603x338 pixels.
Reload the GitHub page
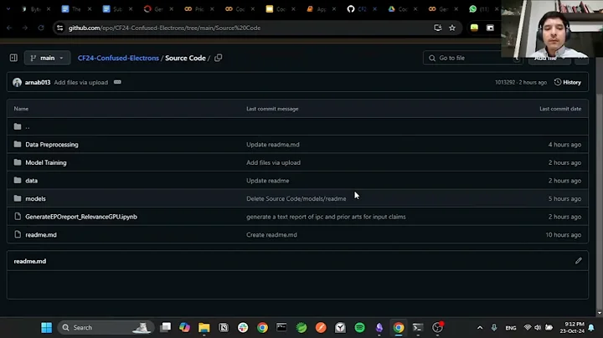[x=41, y=28]
